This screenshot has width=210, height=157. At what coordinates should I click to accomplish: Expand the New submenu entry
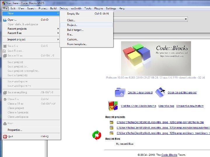tap(31, 13)
